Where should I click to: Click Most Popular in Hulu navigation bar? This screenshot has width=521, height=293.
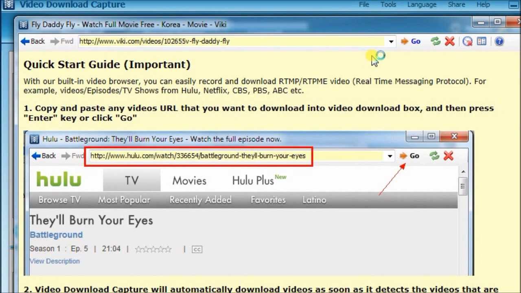(x=124, y=200)
